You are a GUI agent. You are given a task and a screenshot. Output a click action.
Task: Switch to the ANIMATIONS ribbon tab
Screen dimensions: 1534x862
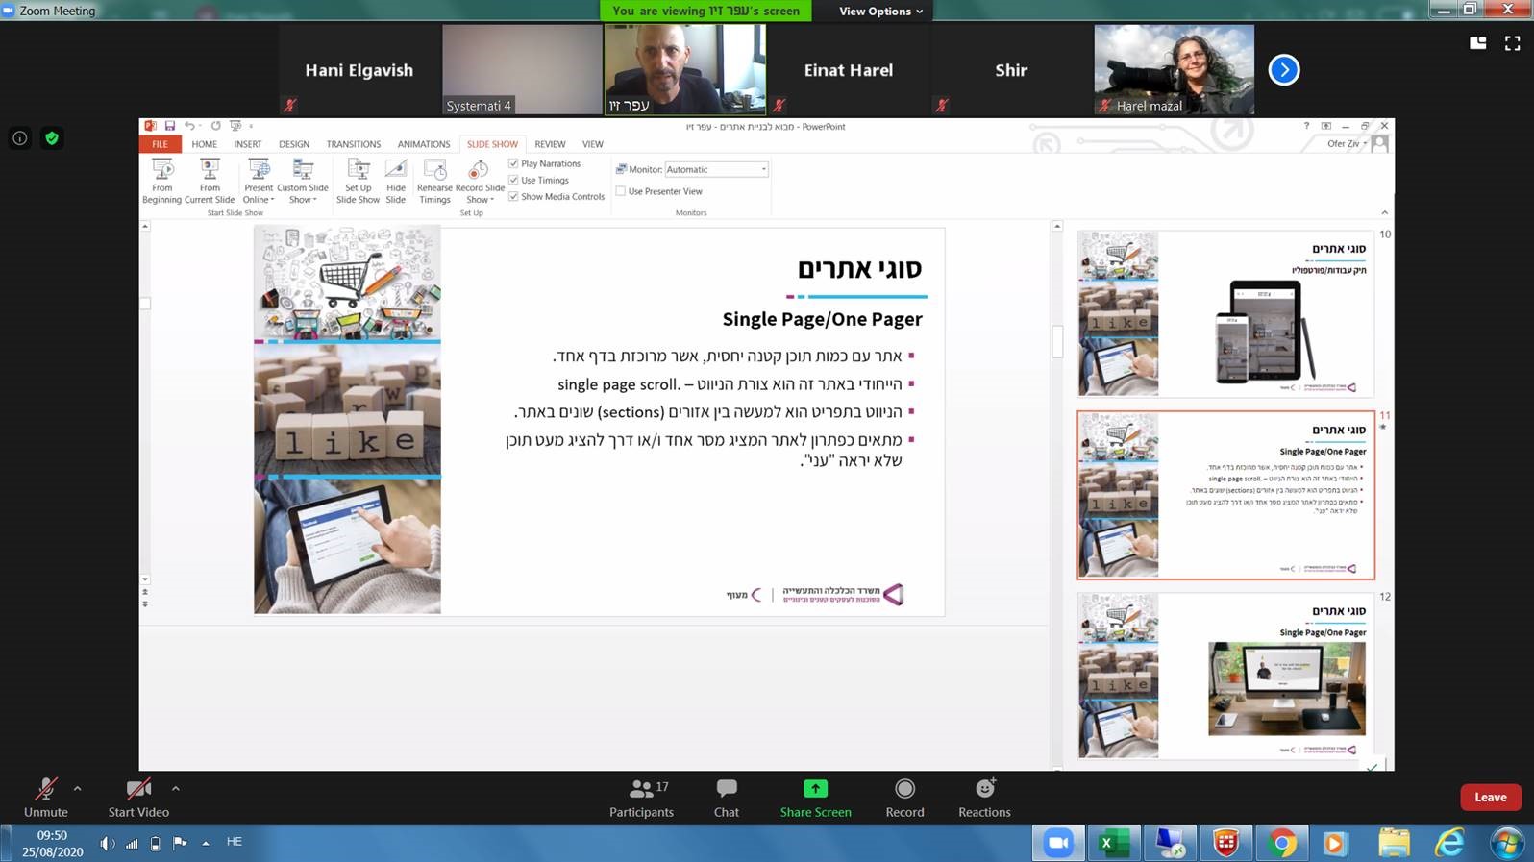click(x=423, y=144)
